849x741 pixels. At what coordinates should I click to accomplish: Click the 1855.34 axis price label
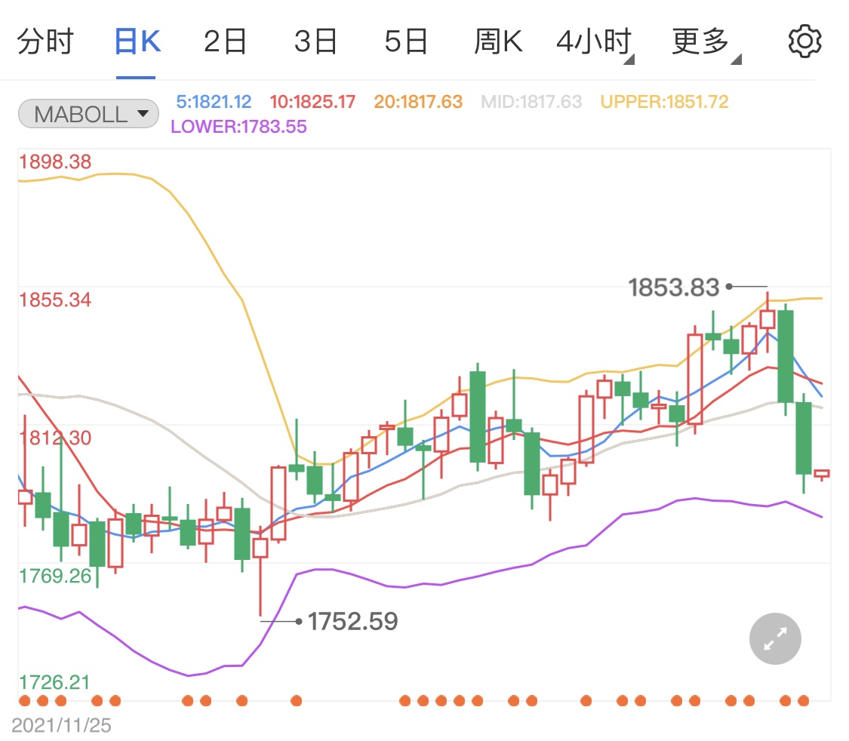[x=55, y=300]
